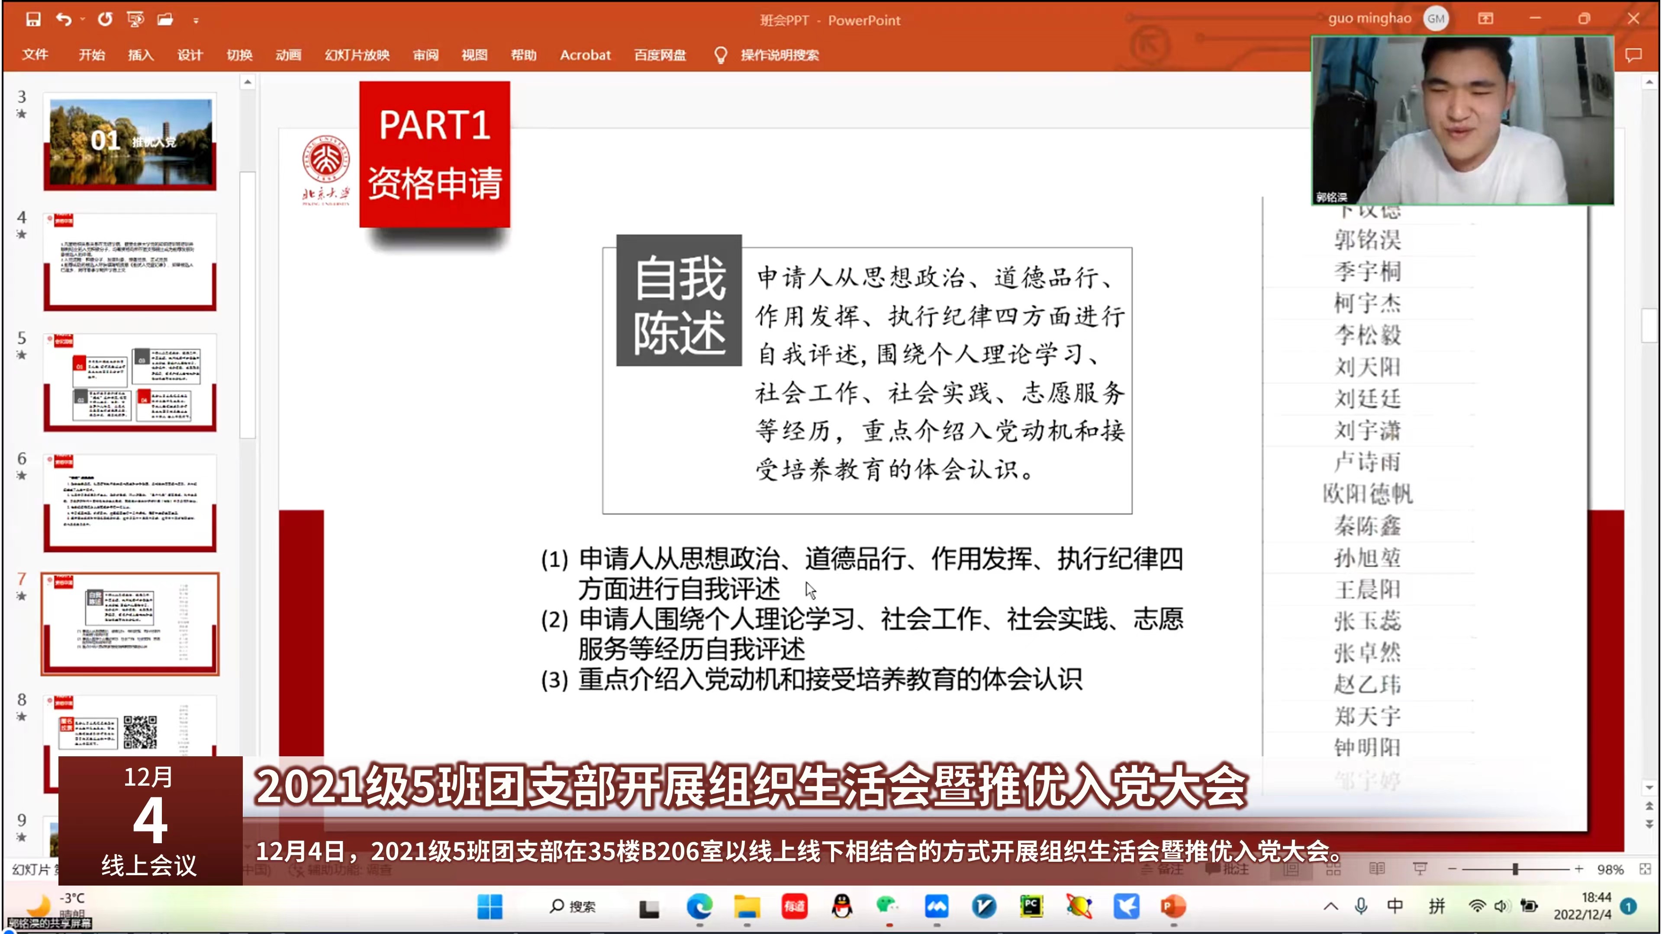Click the GM account avatar
Image resolution: width=1662 pixels, height=934 pixels.
click(x=1436, y=19)
